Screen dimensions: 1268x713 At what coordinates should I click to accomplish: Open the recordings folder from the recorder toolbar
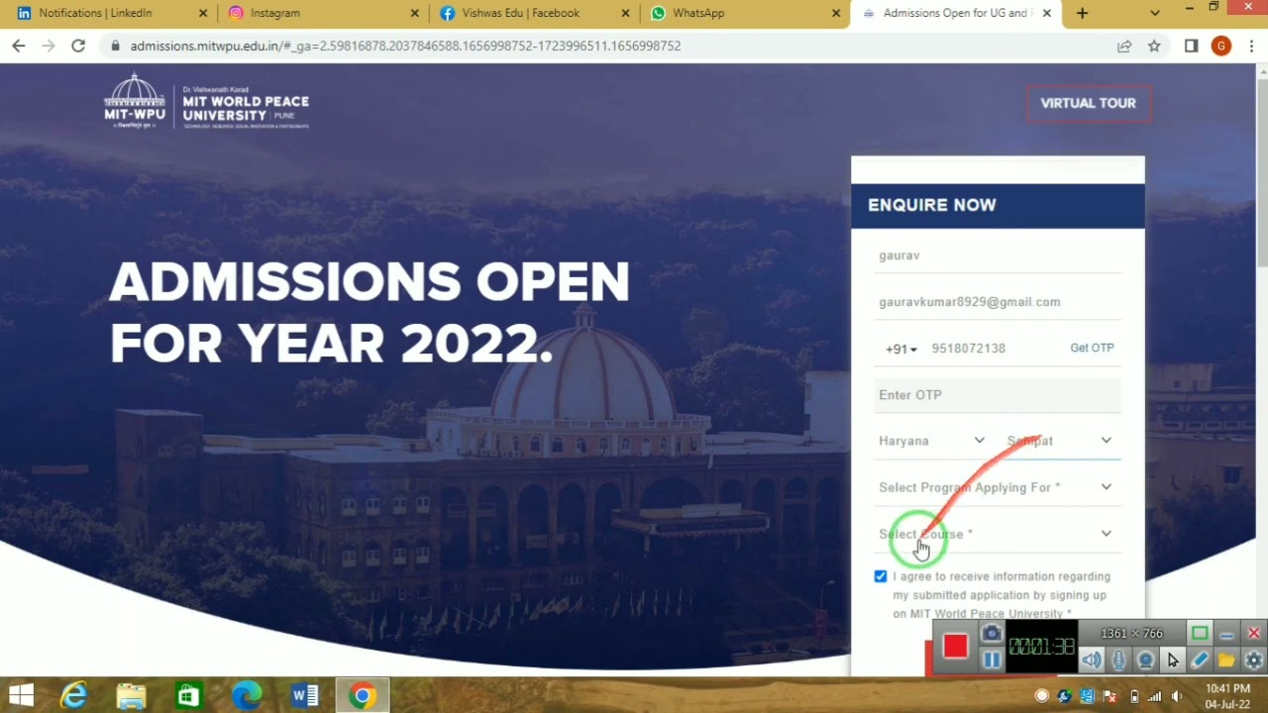point(1226,660)
